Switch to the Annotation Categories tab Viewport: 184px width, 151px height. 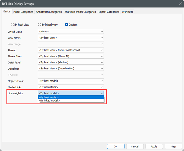(49, 12)
